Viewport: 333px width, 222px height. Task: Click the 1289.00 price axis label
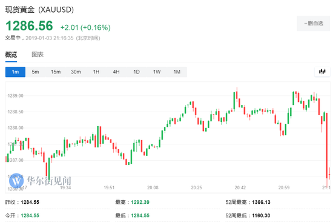(x=16, y=96)
